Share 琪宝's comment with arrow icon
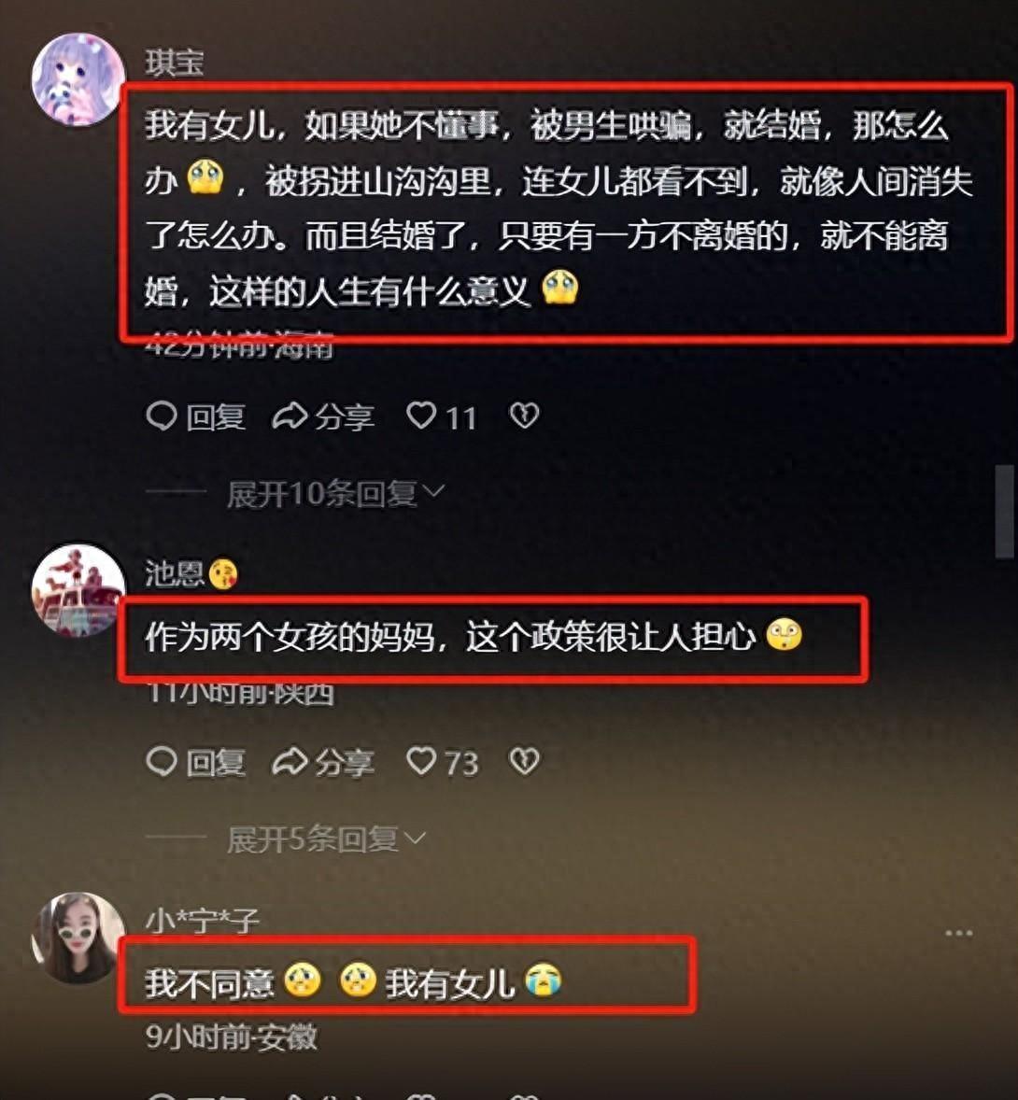This screenshot has width=1018, height=1100. coord(323,416)
